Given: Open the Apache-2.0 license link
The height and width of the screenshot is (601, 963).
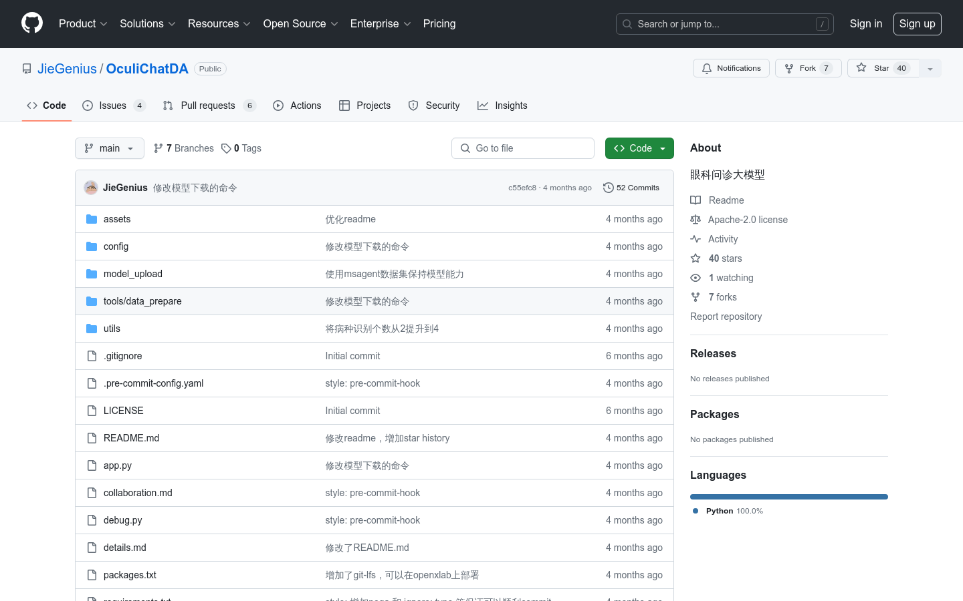Looking at the screenshot, I should (x=748, y=220).
